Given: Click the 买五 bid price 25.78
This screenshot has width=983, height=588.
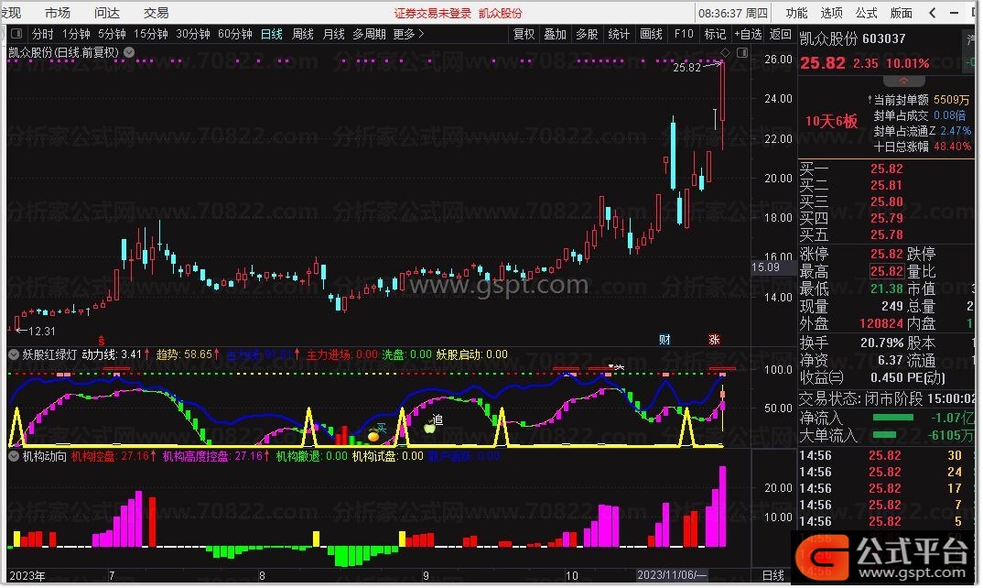Looking at the screenshot, I should (x=887, y=234).
